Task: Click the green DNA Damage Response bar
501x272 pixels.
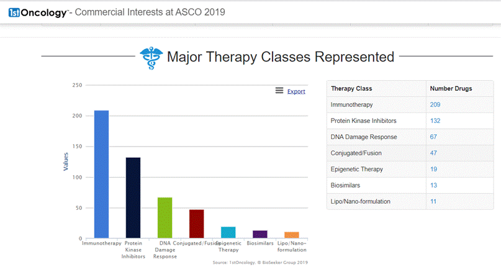Action: coord(165,217)
